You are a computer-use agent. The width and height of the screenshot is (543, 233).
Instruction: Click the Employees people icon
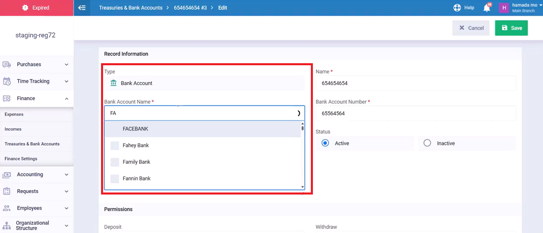7,208
